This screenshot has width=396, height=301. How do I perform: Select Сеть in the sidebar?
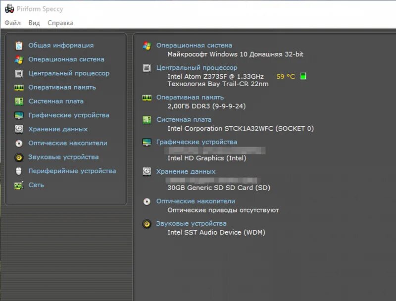pos(36,185)
